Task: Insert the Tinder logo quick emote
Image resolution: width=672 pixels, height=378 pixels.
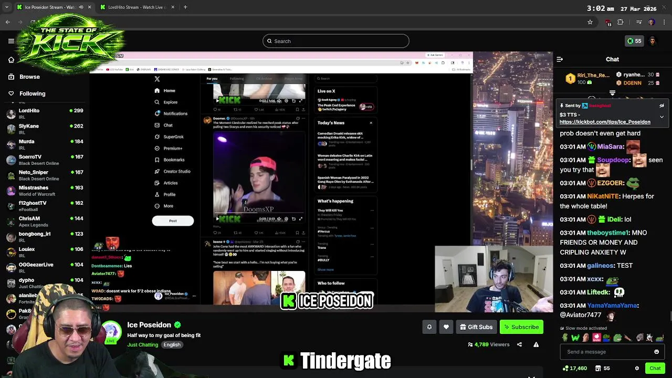Action: pyautogui.click(x=596, y=338)
